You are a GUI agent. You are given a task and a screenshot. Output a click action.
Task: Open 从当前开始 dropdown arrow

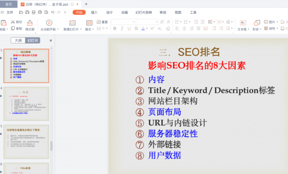coord(58,29)
